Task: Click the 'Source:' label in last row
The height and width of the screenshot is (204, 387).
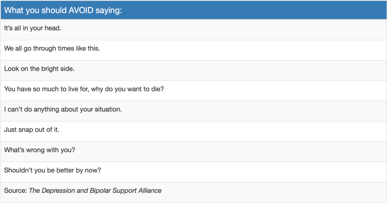Action: (15, 191)
